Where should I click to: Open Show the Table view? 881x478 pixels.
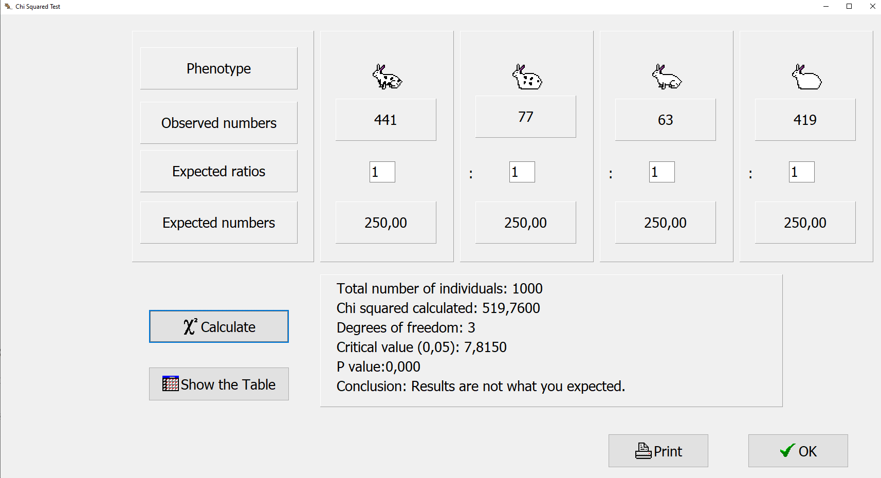219,384
